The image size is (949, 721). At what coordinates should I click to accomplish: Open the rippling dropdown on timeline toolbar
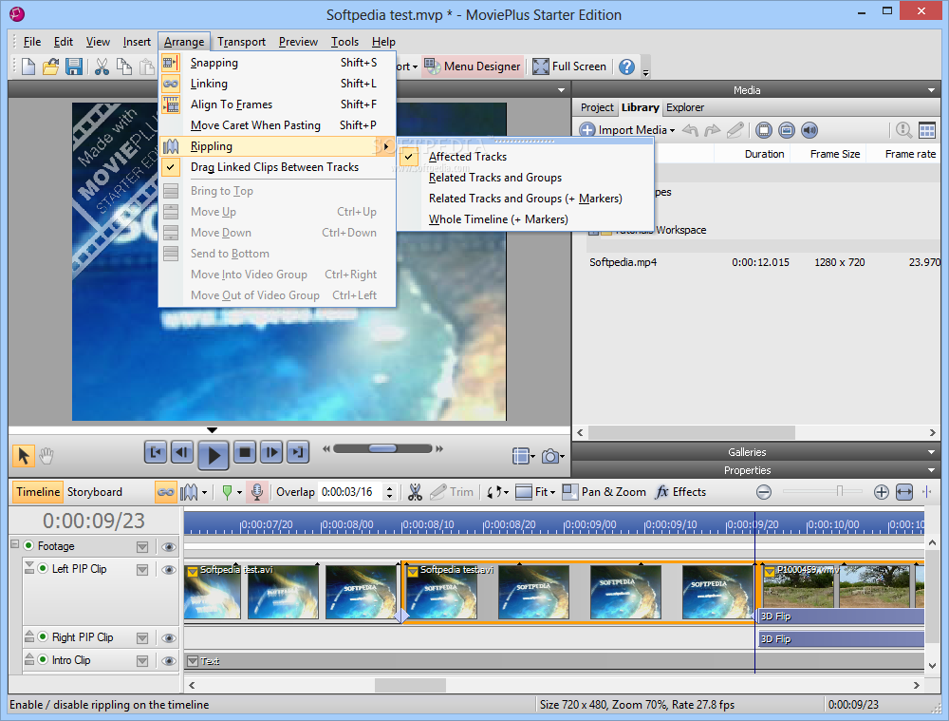tap(204, 492)
